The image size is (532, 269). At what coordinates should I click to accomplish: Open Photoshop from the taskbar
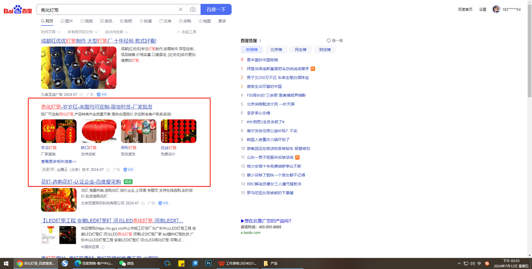[x=208, y=263]
